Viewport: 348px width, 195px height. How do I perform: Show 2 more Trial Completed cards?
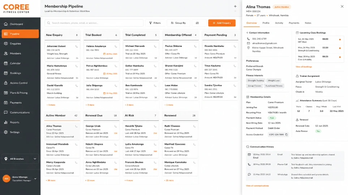pos(129,105)
